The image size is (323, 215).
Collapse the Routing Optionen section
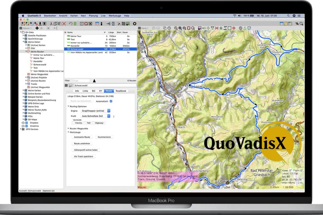68,106
